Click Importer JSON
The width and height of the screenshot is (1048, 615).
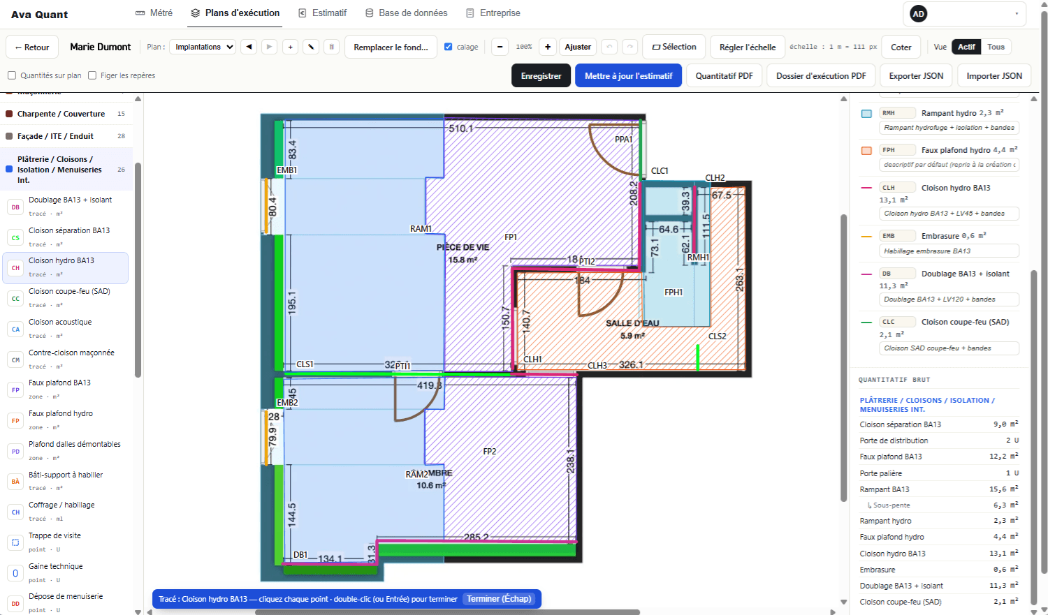(994, 75)
